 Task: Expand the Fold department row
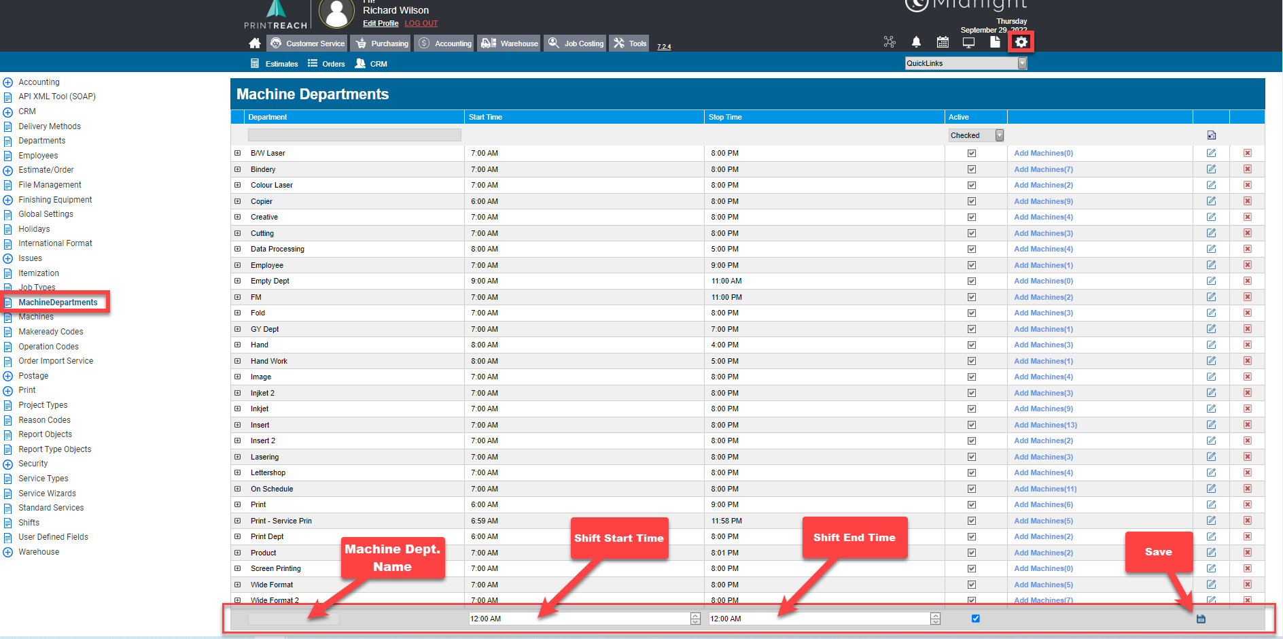click(x=237, y=313)
